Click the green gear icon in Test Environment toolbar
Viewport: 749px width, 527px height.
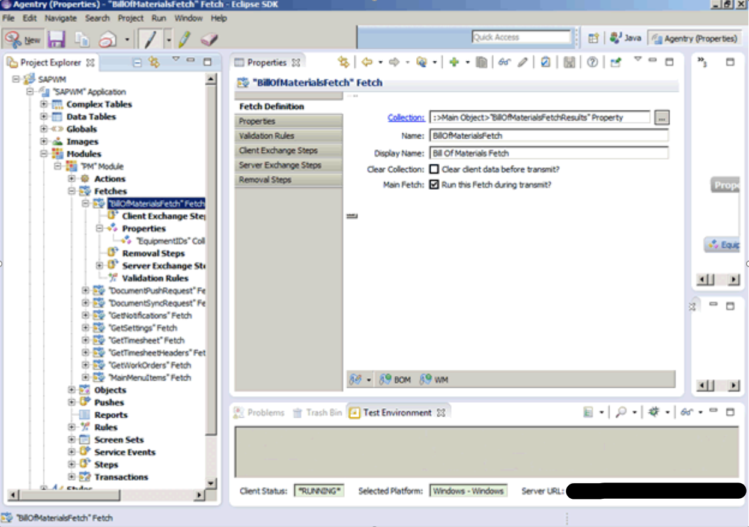click(x=654, y=412)
